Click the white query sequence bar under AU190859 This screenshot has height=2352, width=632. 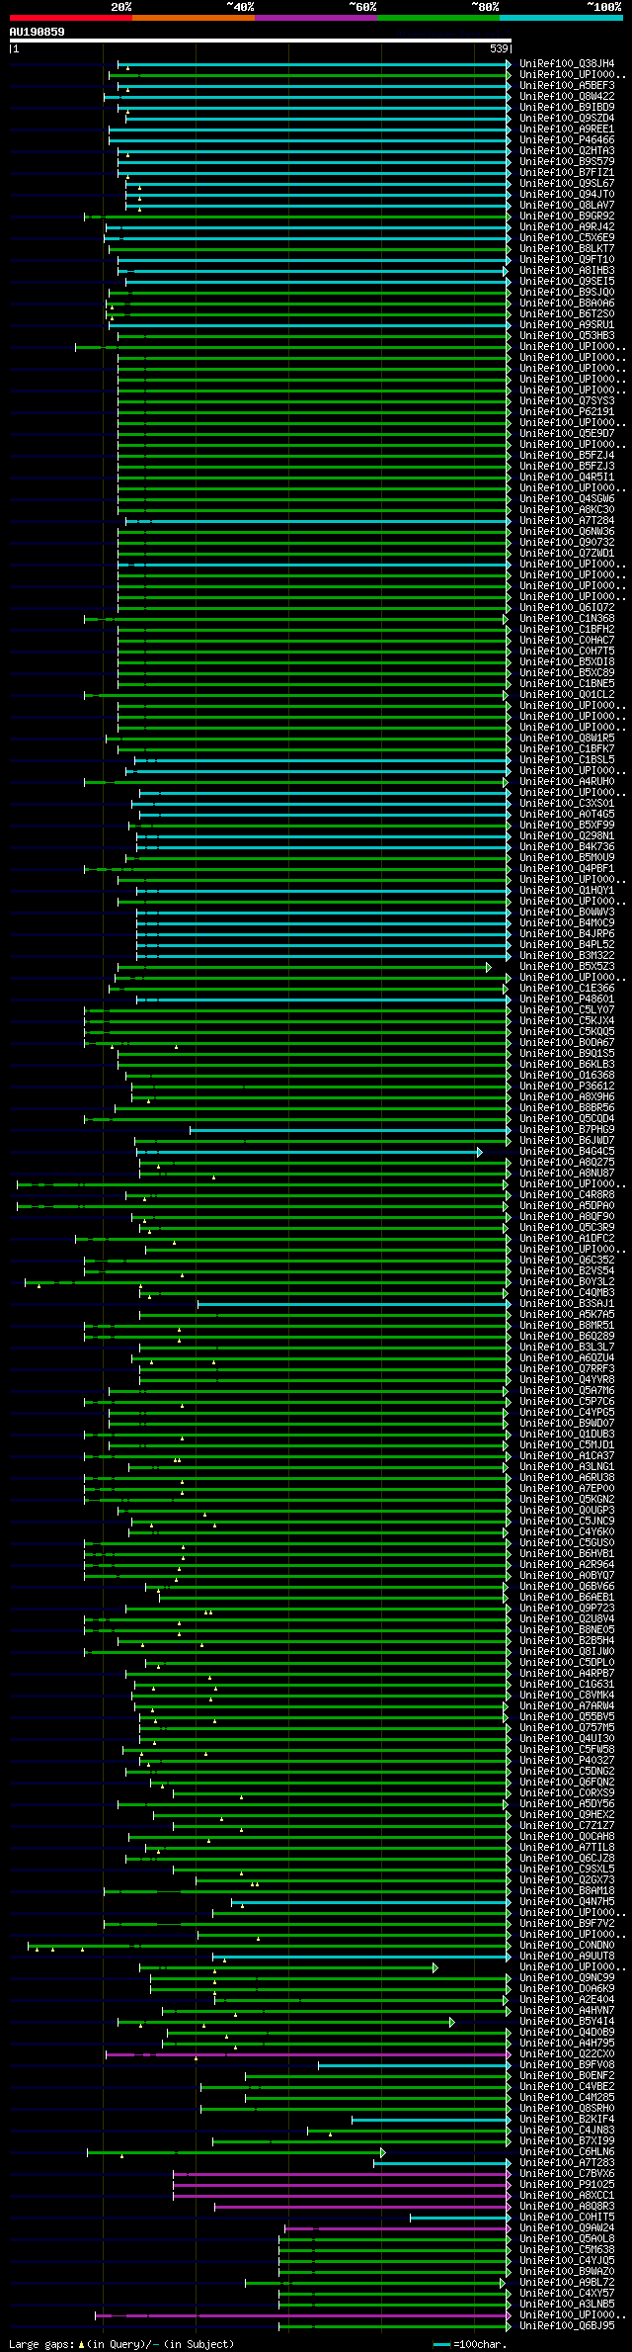260,41
